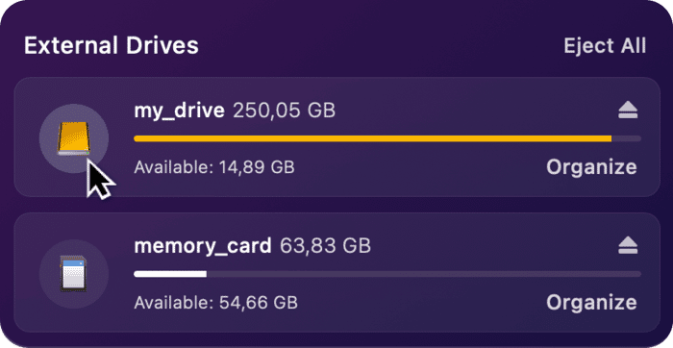Click the memory_card SD card icon
The image size is (673, 348).
[73, 274]
